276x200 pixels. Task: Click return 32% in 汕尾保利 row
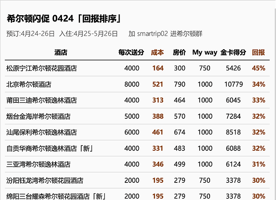coord(258,132)
